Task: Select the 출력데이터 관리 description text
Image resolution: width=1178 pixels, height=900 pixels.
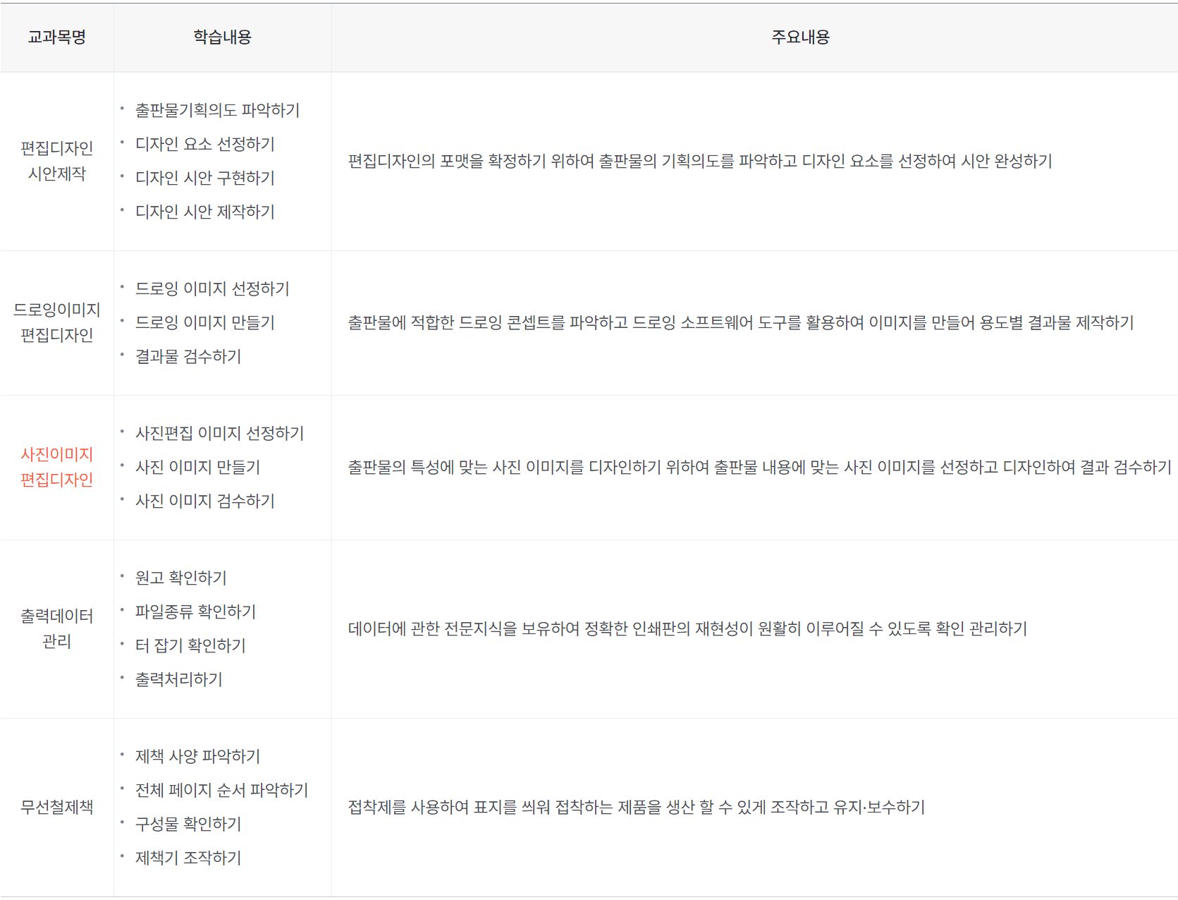Action: point(689,628)
